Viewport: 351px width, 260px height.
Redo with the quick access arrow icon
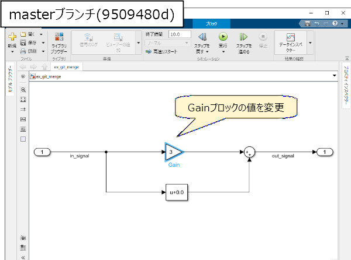coord(326,23)
